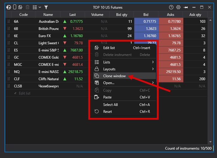Click drag handle icon of NQ row
217x158 pixels.
(9, 72)
